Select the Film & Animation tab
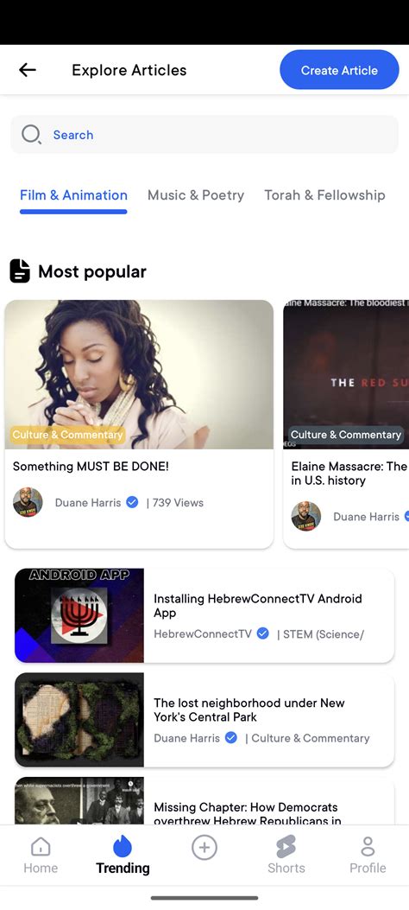 73,195
